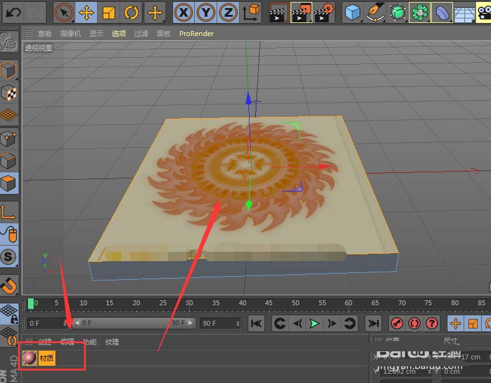Toggle the viewport Solo S button
The height and width of the screenshot is (383, 491).
coord(9,257)
